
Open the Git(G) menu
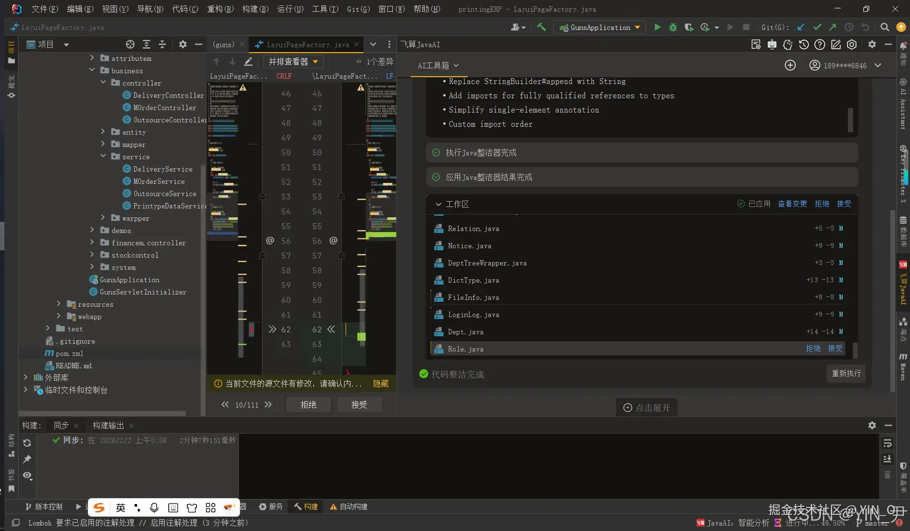pyautogui.click(x=358, y=9)
